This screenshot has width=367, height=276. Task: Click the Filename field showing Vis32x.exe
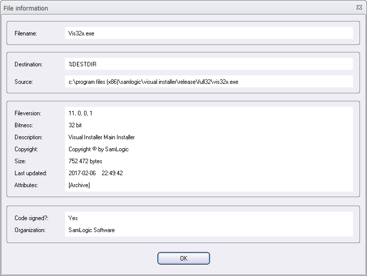point(209,33)
